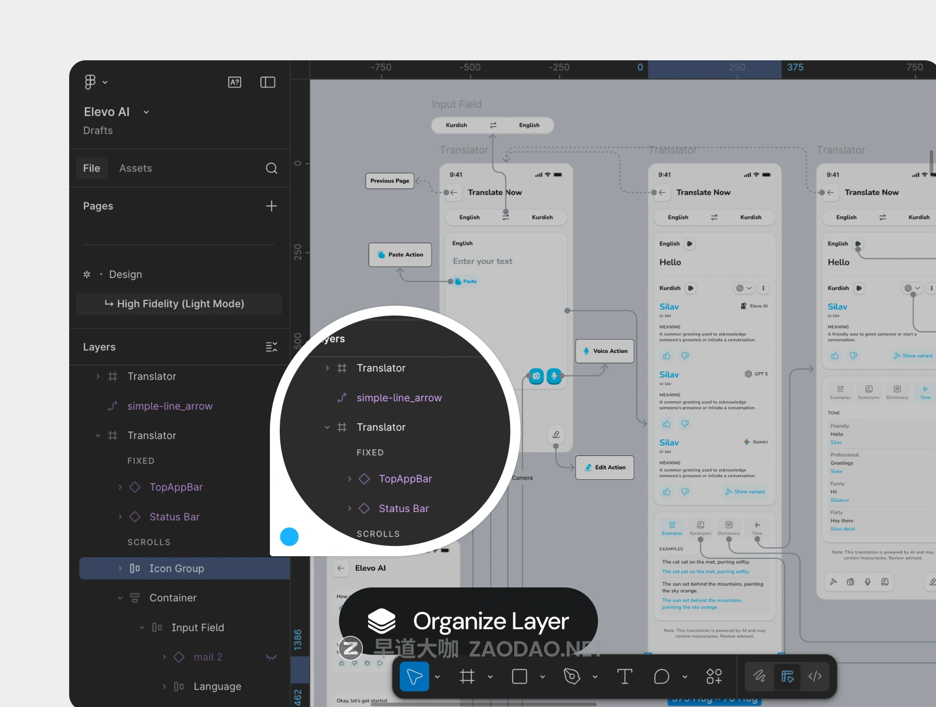Select the Rectangle shape tool
This screenshot has height=707, width=936.
coord(519,676)
